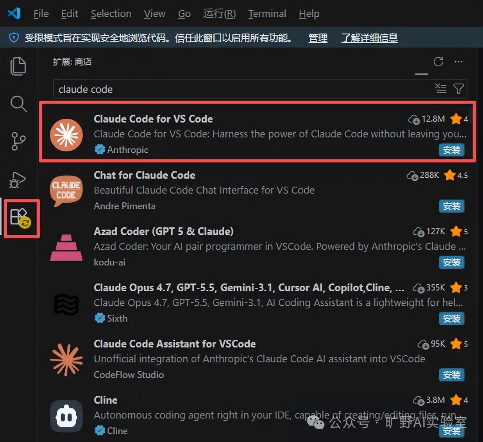Click the Cline robot icon
This screenshot has width=483, height=442.
pos(66,416)
